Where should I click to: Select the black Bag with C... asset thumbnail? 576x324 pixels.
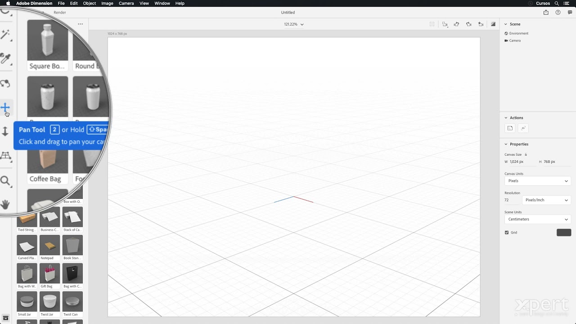coord(72,273)
